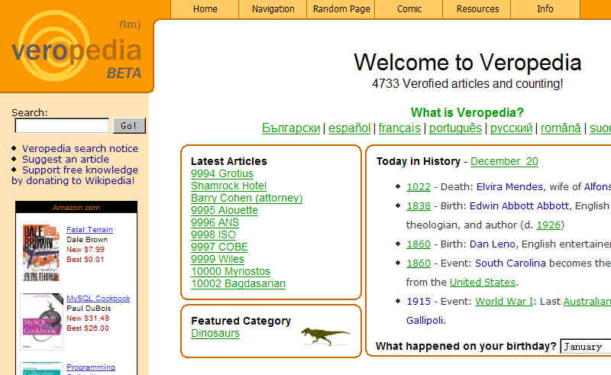The image size is (611, 375).
Task: Open the 9995 Alouette article
Action: 225,210
